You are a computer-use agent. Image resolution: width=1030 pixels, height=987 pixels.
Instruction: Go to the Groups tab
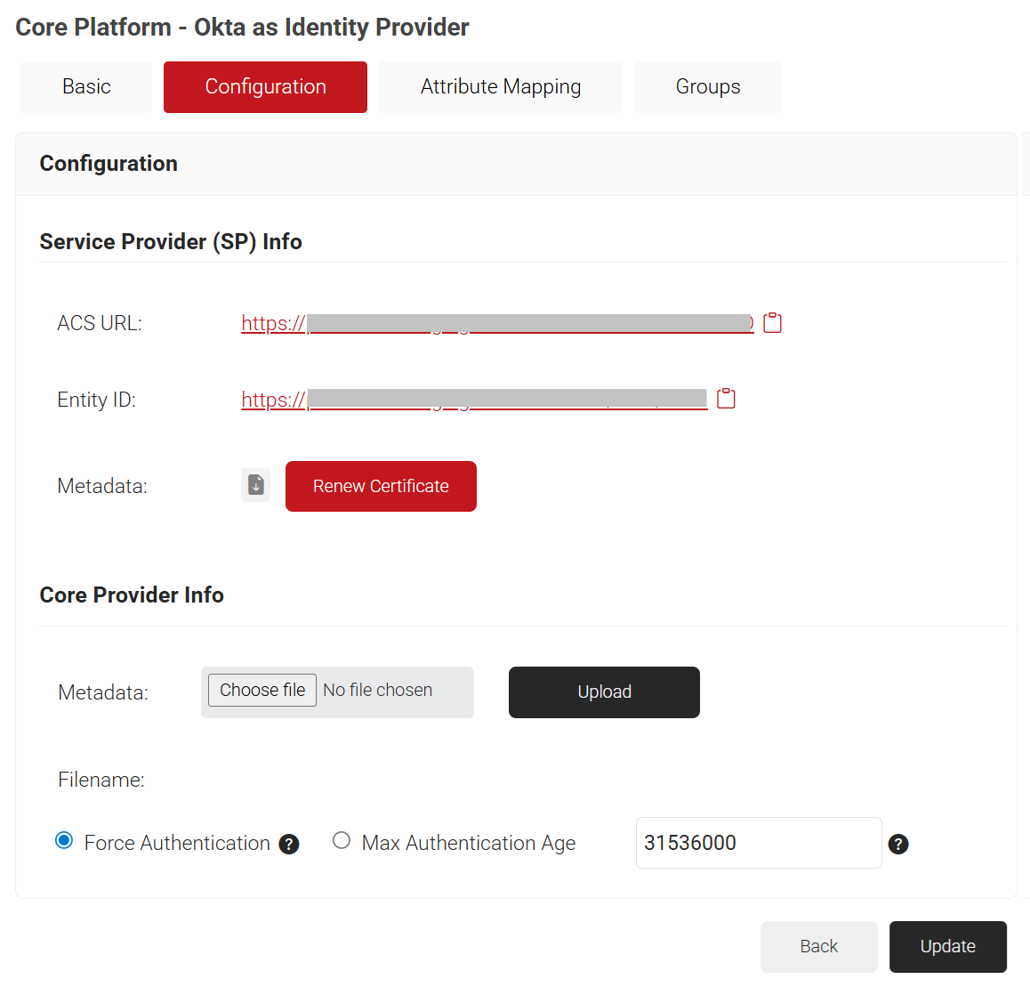pos(707,87)
